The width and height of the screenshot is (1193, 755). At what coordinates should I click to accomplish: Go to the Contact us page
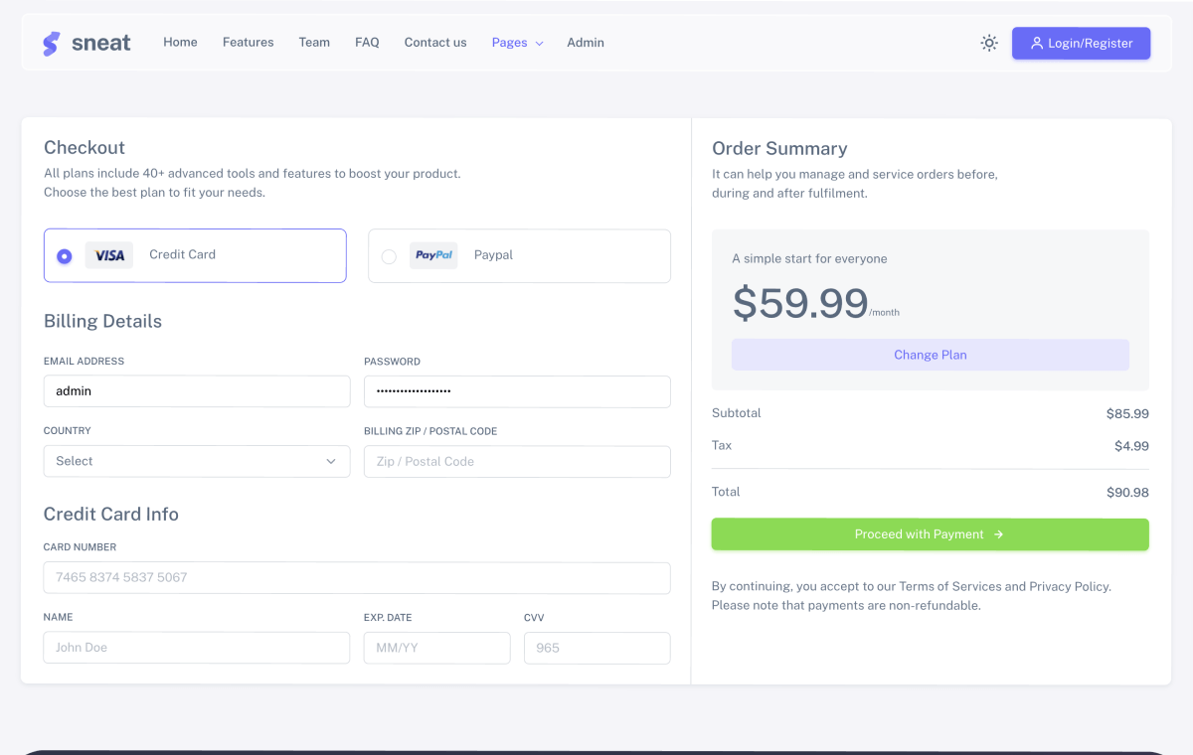point(435,42)
